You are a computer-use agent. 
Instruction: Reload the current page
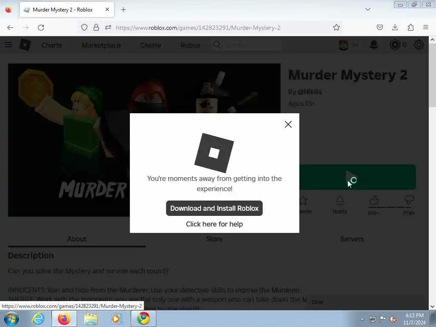(x=41, y=28)
